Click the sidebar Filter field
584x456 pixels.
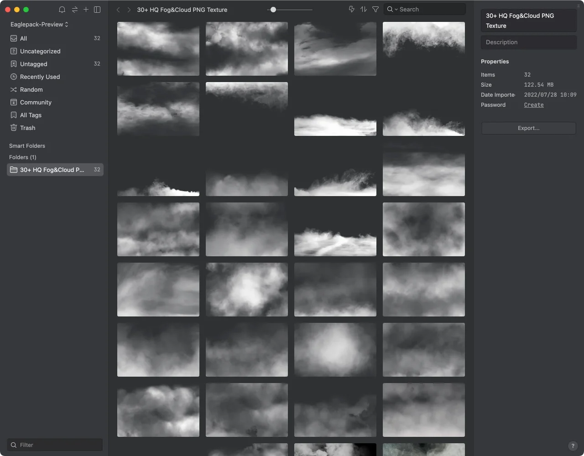coord(55,445)
